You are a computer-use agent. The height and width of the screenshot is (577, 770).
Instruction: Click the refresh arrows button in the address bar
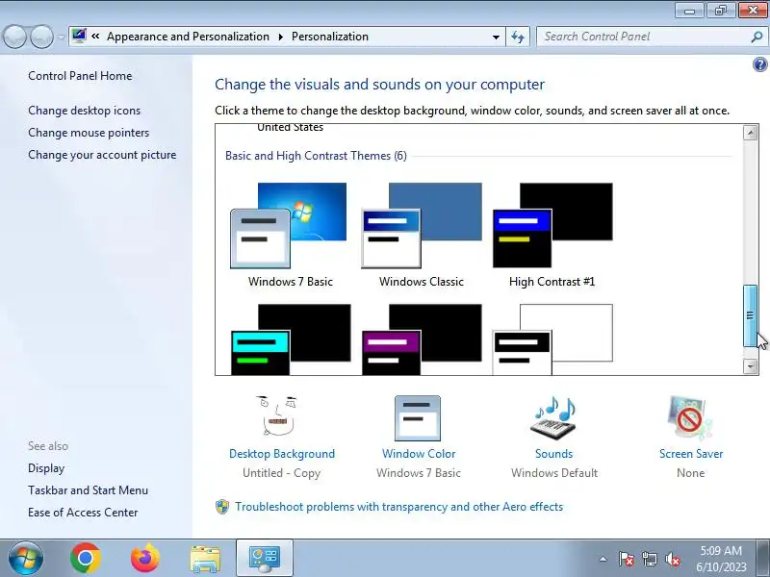[x=518, y=37]
